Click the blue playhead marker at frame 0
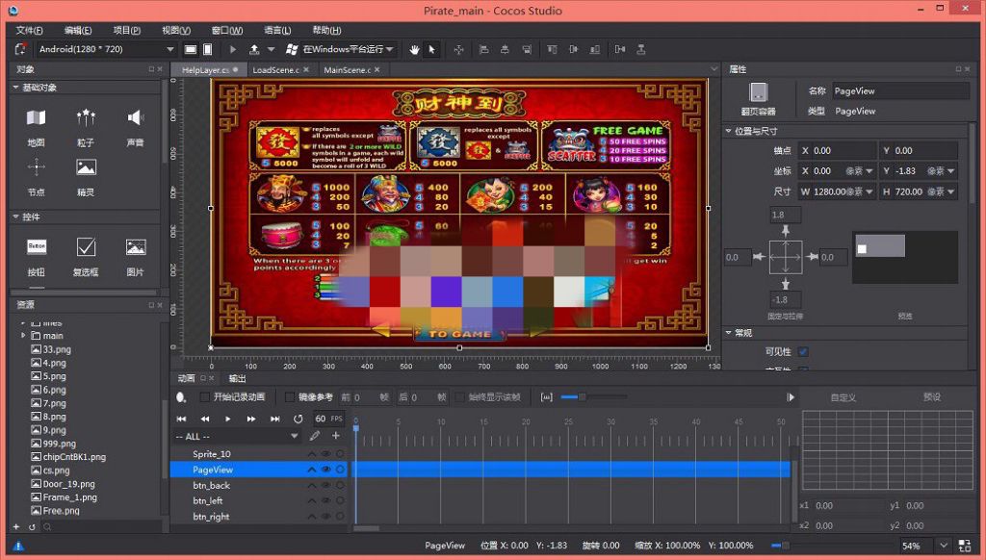Viewport: 986px width, 560px height. 356,427
